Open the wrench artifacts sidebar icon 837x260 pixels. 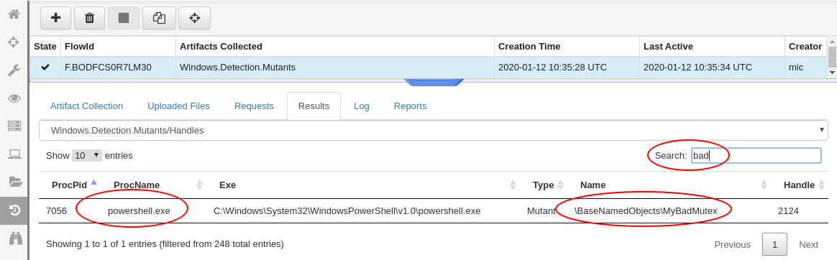tap(14, 70)
